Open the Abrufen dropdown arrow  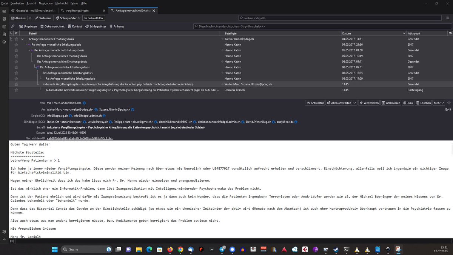[29, 18]
